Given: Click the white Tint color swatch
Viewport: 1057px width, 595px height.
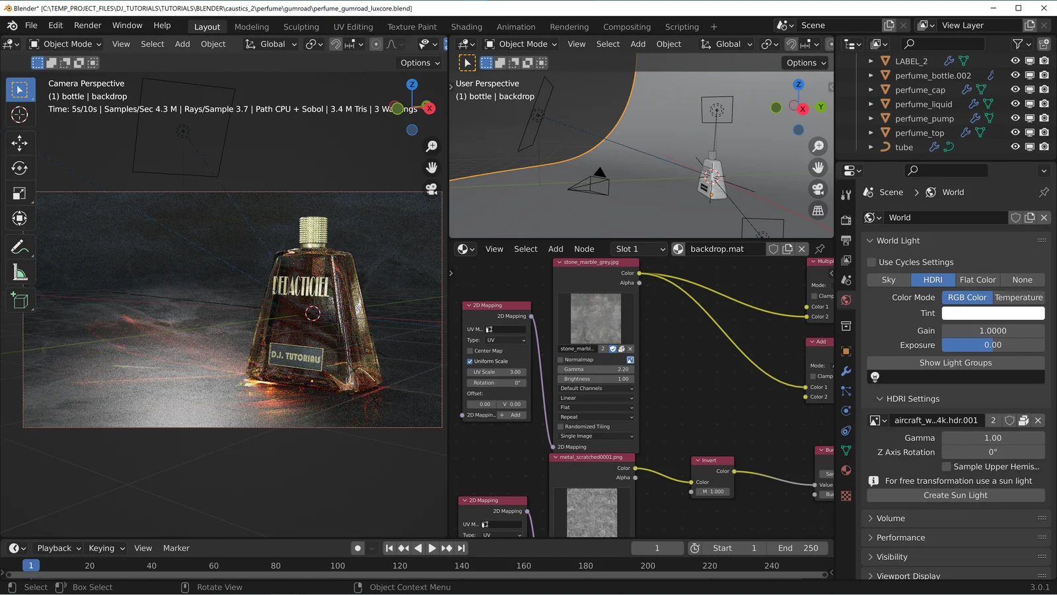Looking at the screenshot, I should click(993, 313).
